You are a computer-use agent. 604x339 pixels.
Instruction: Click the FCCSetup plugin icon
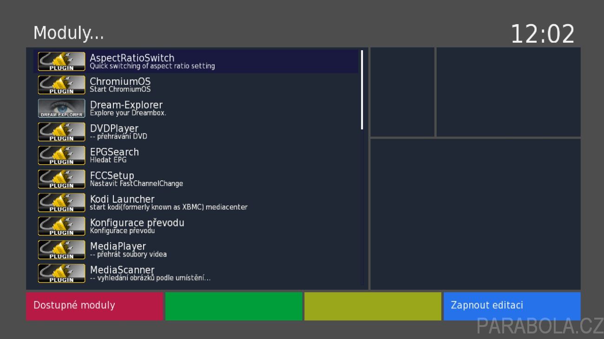point(62,179)
